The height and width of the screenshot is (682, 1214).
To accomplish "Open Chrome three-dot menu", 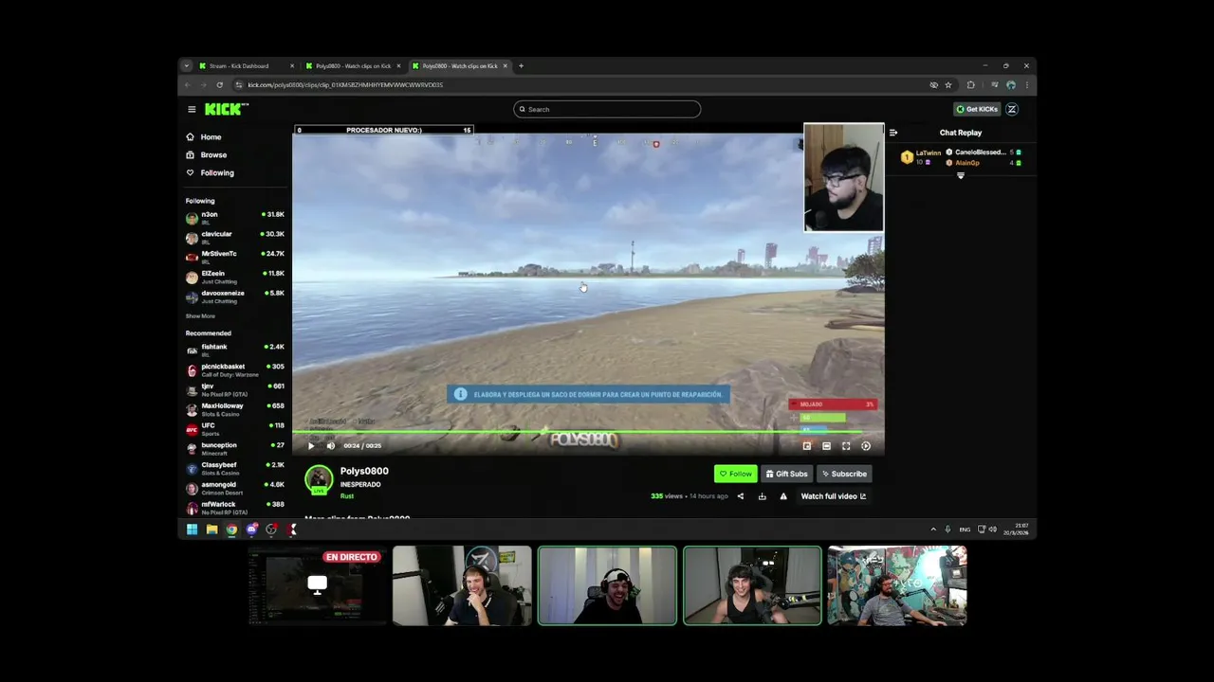I will [1026, 85].
